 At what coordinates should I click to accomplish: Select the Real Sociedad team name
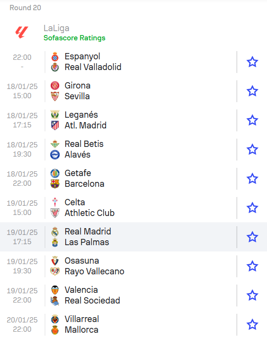point(92,301)
